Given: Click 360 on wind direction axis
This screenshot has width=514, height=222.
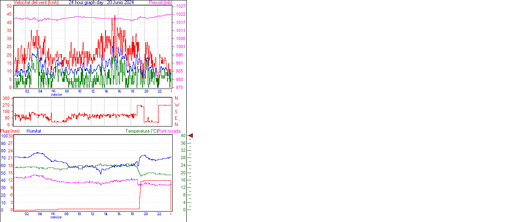Looking at the screenshot, I should click(x=6, y=98).
